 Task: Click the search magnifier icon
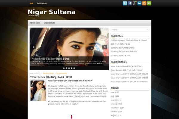pos(148,30)
